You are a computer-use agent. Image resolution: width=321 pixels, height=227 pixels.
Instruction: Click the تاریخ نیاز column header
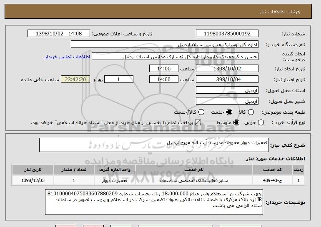coord(33,170)
